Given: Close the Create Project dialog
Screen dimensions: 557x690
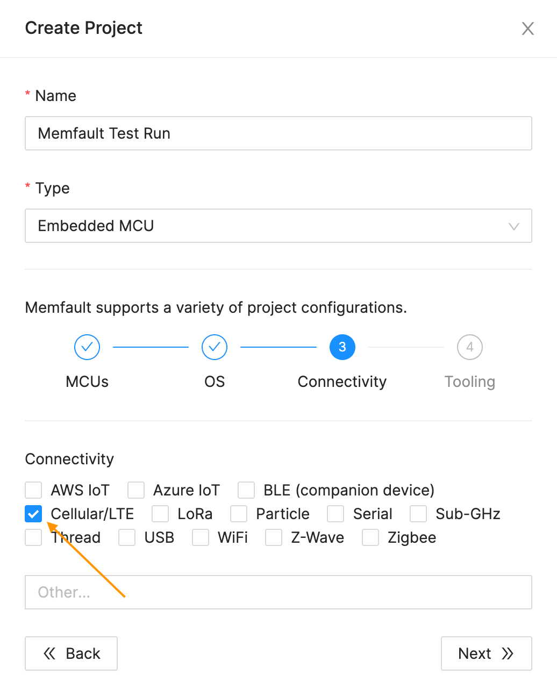Looking at the screenshot, I should pyautogui.click(x=527, y=28).
